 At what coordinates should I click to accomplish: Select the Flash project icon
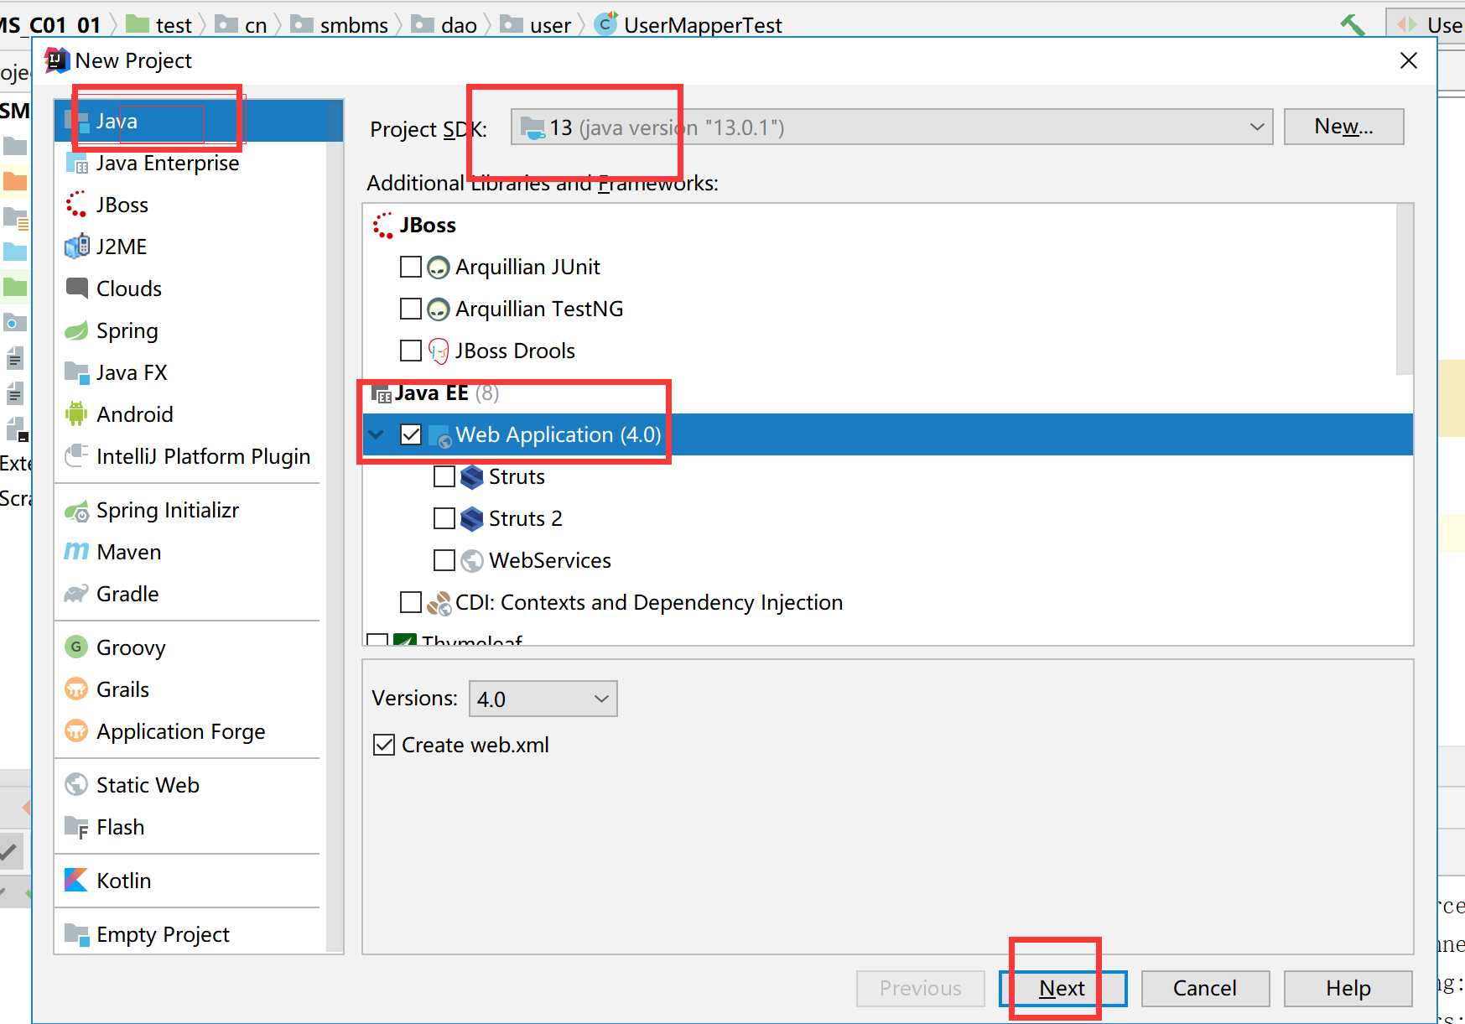point(76,827)
